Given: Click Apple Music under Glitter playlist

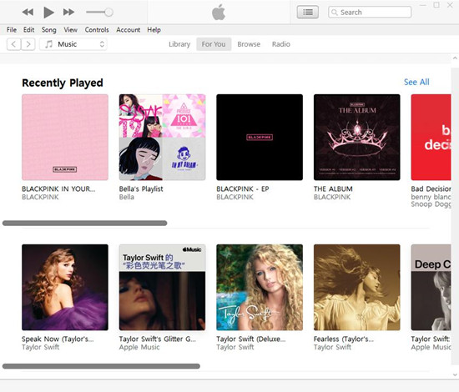Looking at the screenshot, I should [139, 347].
